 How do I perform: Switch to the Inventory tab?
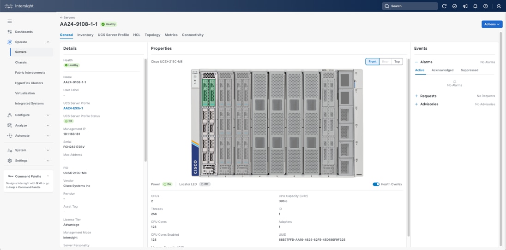coord(85,35)
